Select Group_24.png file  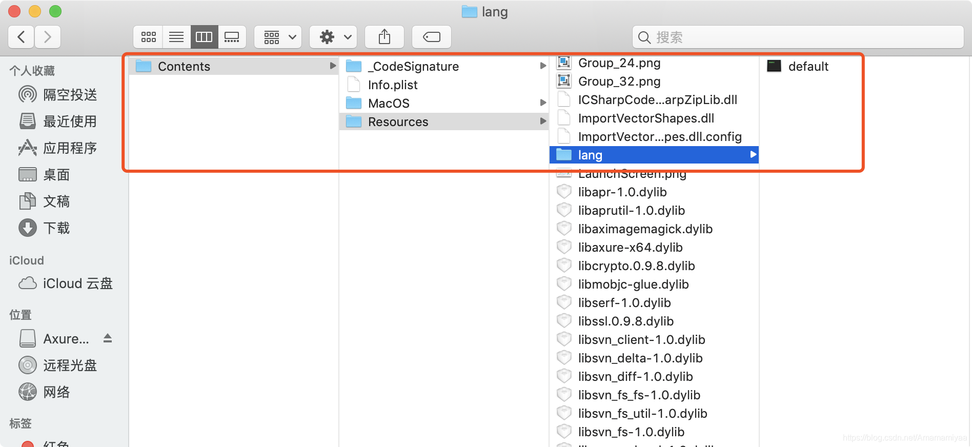point(654,63)
